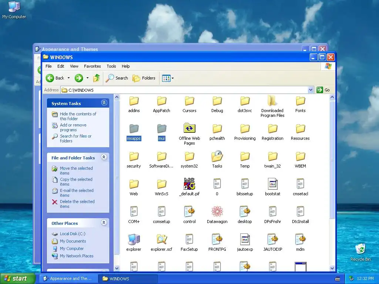Open the Help menu
Screen dimensions: 379x284
point(125,66)
